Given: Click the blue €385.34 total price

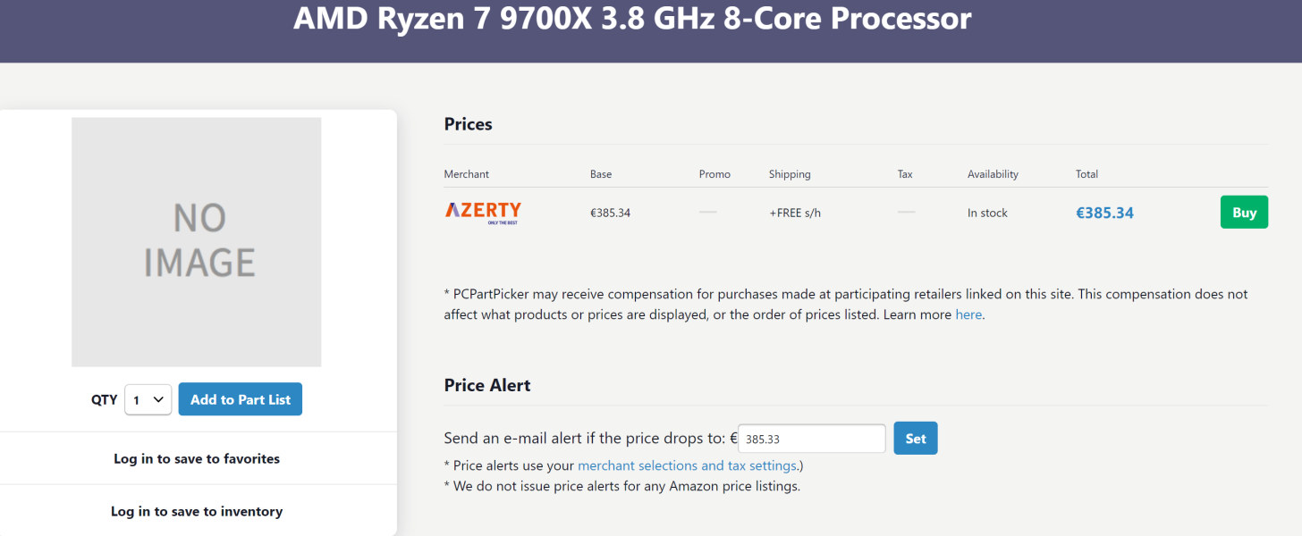Looking at the screenshot, I should click(1104, 212).
